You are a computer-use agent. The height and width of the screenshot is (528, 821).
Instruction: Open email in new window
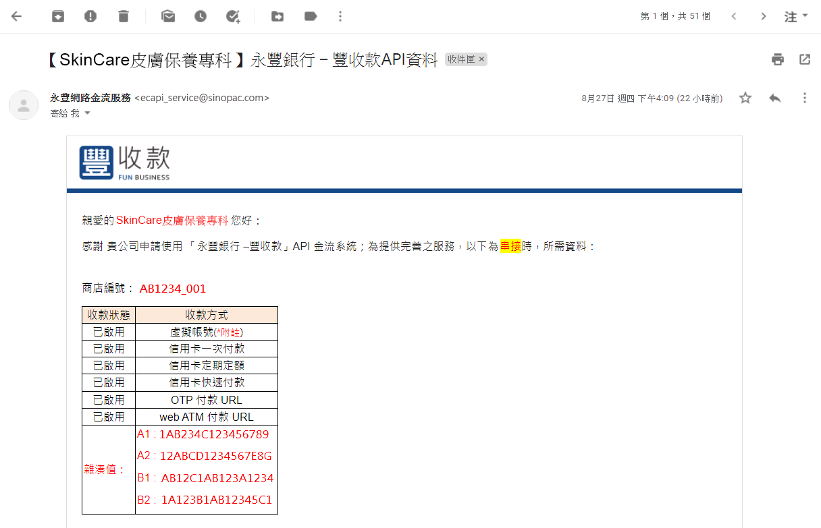805,59
